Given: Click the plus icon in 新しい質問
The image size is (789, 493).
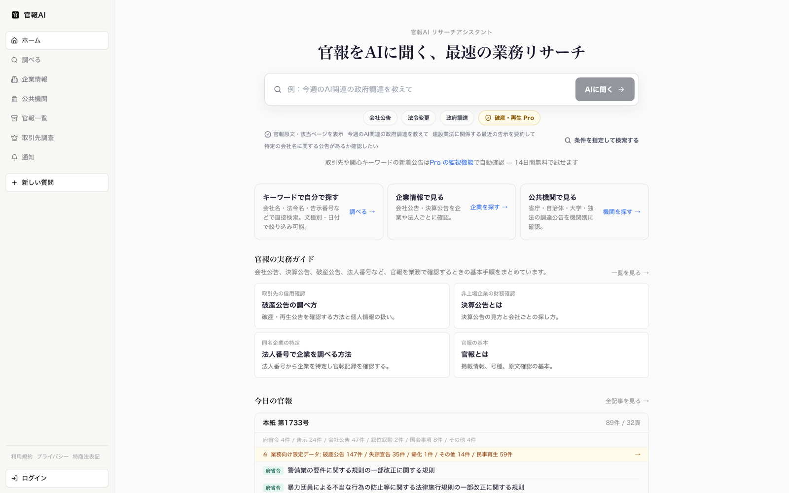Looking at the screenshot, I should click(14, 182).
